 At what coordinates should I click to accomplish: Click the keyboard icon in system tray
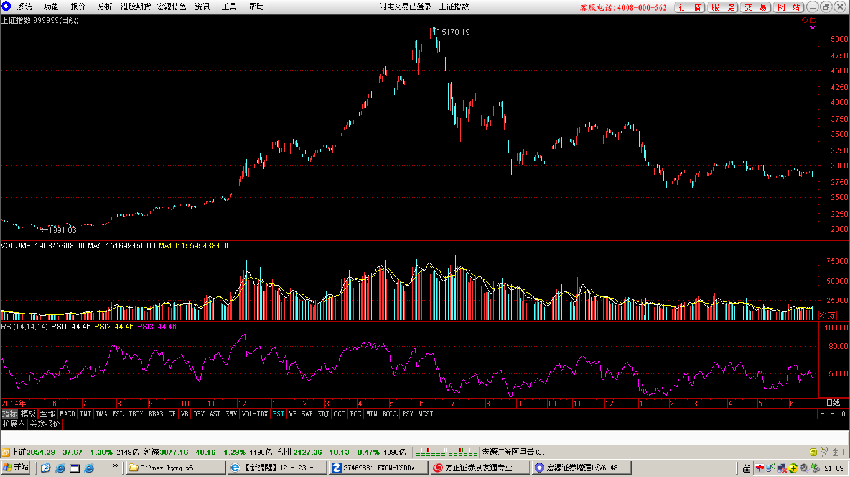[747, 468]
